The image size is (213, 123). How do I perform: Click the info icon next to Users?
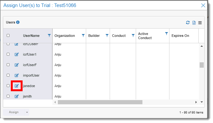coord(18,22)
